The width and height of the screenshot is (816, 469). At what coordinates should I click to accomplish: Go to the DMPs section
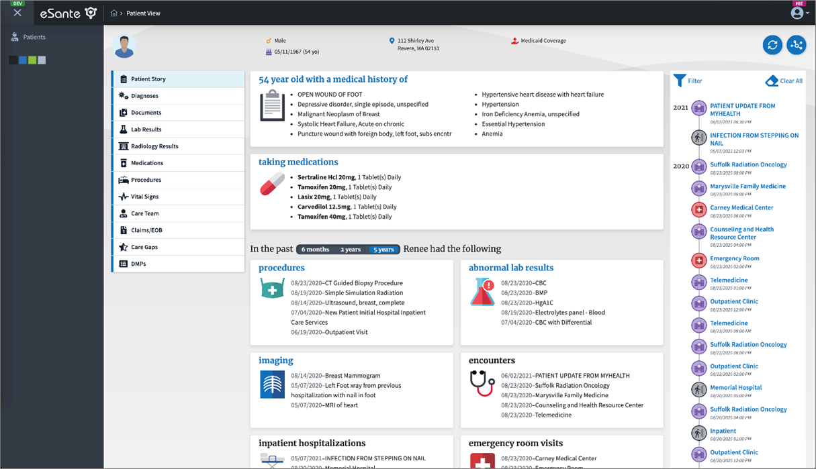[178, 264]
